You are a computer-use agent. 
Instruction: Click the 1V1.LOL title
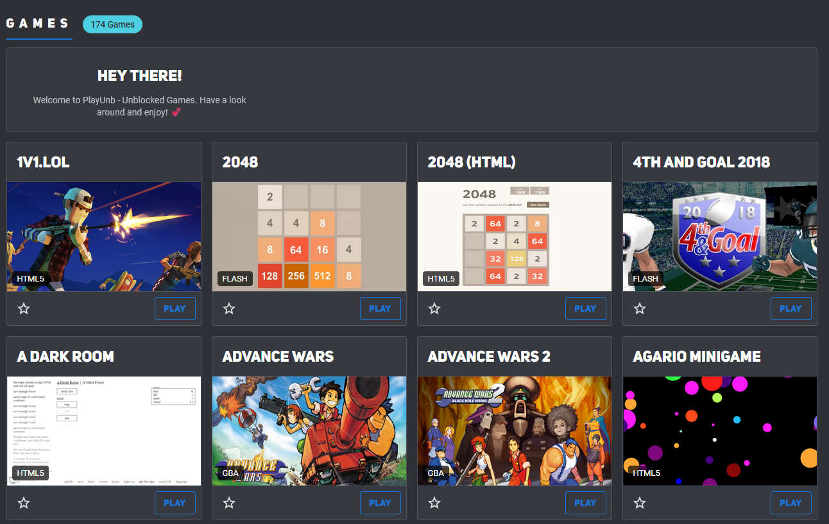pos(43,162)
